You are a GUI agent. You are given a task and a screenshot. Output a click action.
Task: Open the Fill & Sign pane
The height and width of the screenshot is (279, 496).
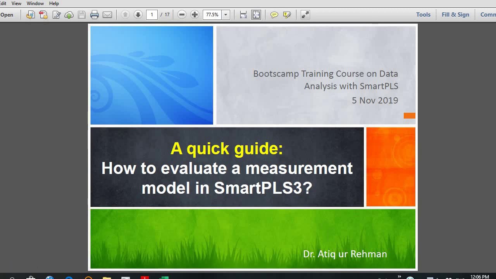455,15
